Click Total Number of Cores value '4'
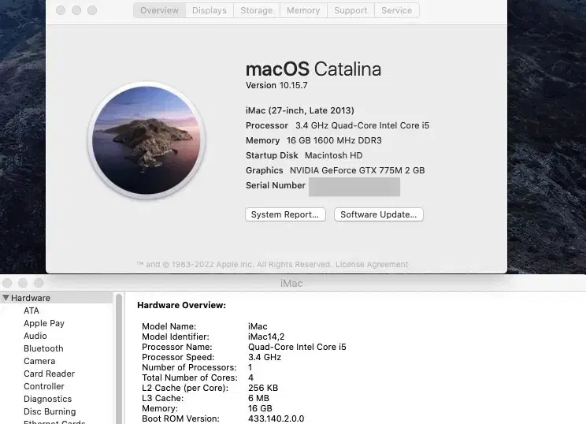This screenshot has width=586, height=424. click(250, 378)
